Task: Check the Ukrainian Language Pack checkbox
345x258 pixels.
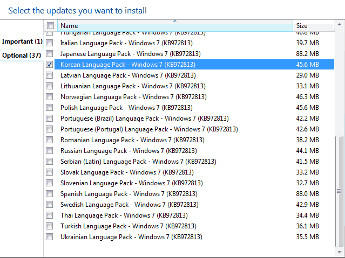Action: click(x=50, y=236)
